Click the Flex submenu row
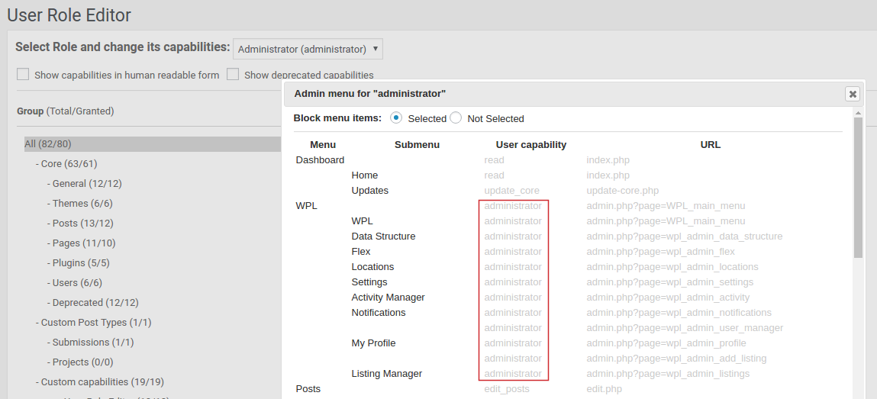The height and width of the screenshot is (399, 877). point(361,252)
